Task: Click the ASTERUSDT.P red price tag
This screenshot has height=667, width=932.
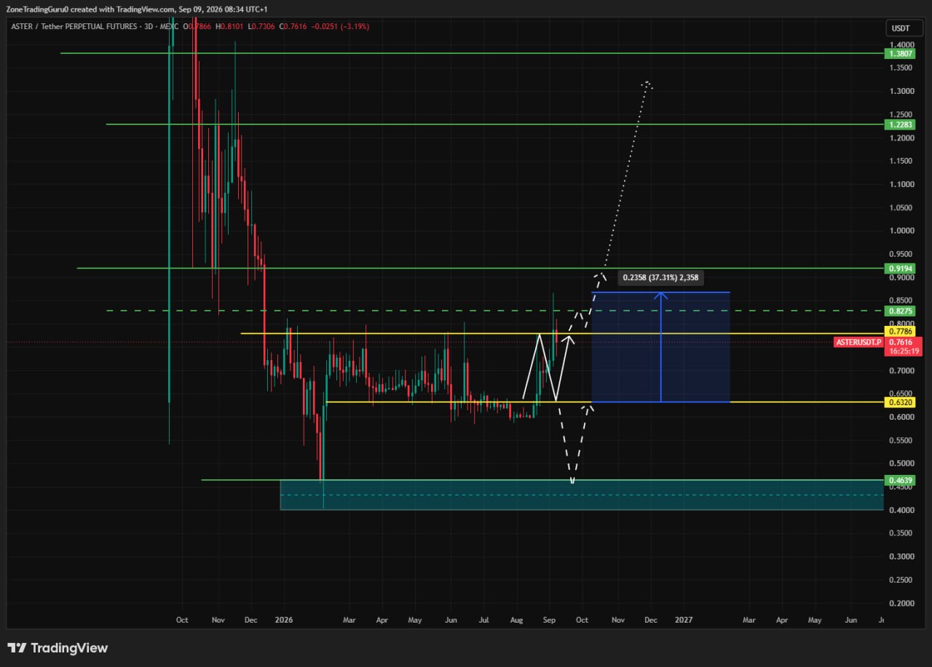Action: (x=859, y=342)
